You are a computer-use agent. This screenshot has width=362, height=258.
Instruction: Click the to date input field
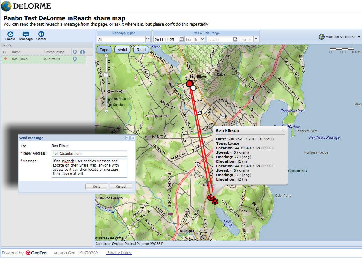pyautogui.click(x=220, y=39)
